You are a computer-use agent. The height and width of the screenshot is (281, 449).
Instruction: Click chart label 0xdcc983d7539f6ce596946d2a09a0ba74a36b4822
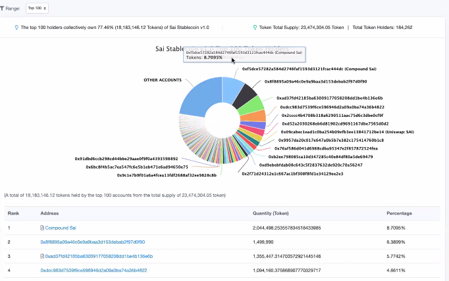pyautogui.click(x=332, y=107)
